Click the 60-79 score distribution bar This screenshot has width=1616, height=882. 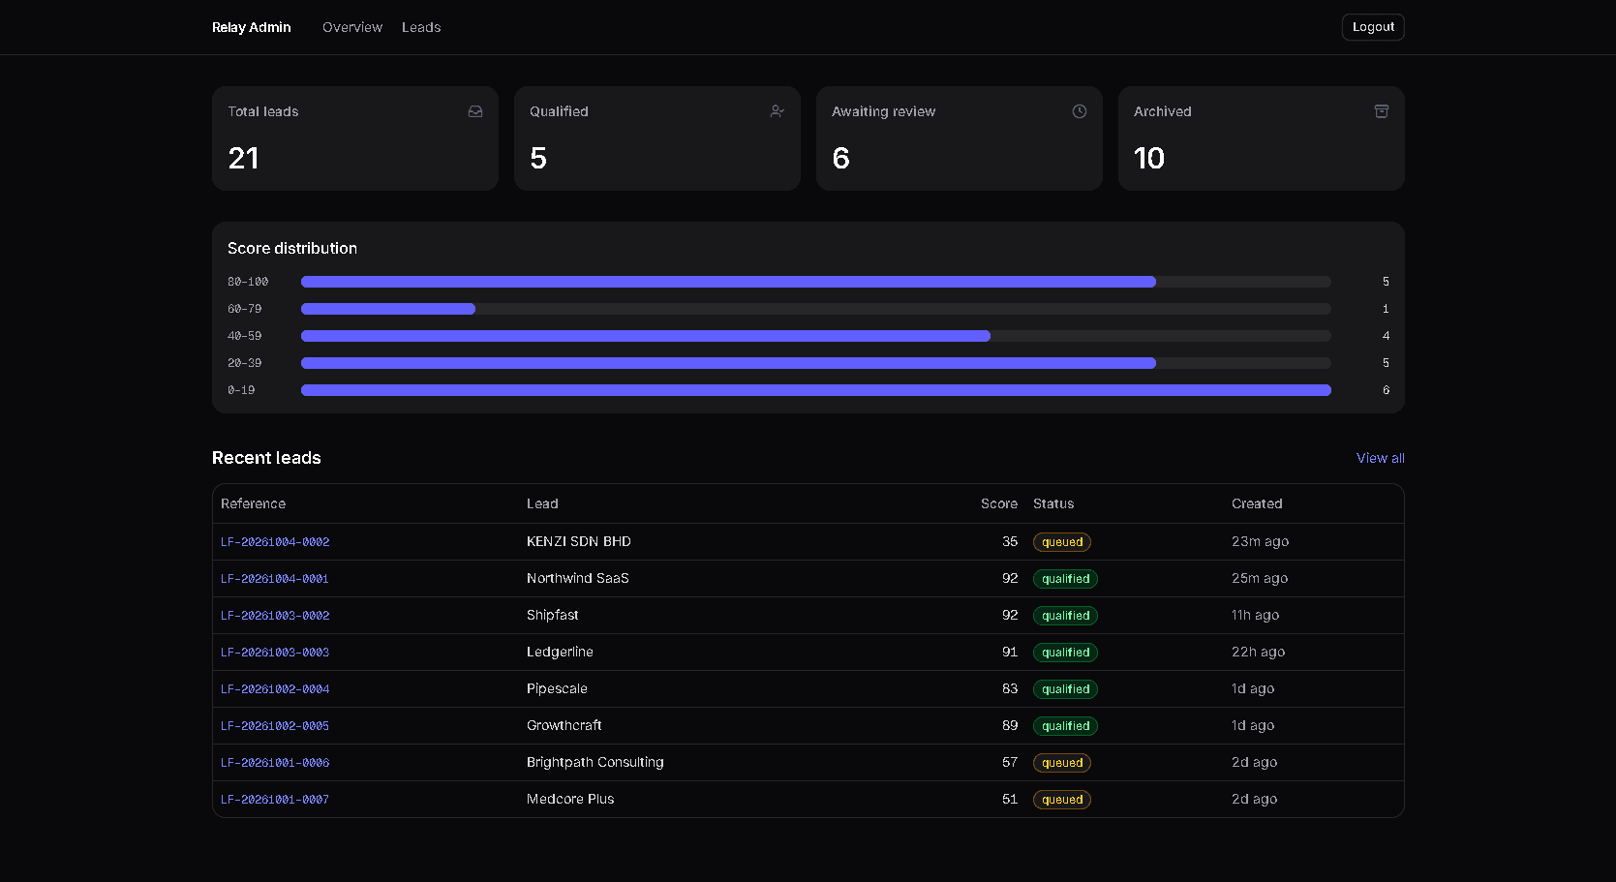[x=816, y=309]
